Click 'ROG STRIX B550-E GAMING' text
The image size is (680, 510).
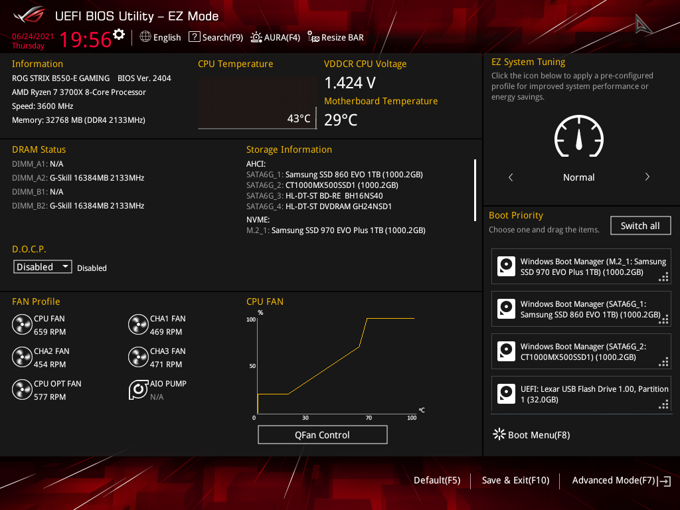pos(60,78)
